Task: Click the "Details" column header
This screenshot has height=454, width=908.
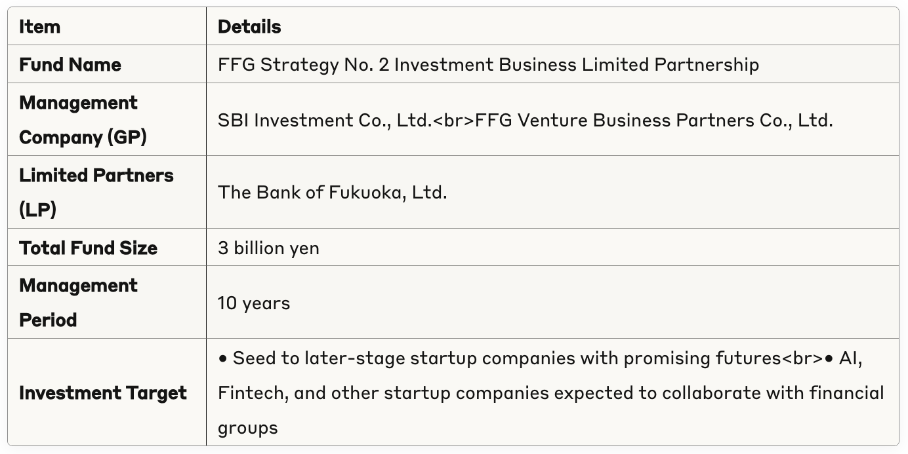Action: tap(249, 27)
